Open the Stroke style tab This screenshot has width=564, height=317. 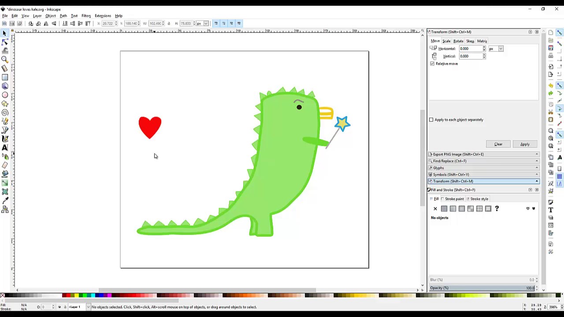coord(477,199)
